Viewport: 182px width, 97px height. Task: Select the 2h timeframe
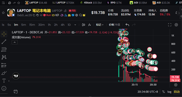point(56,25)
